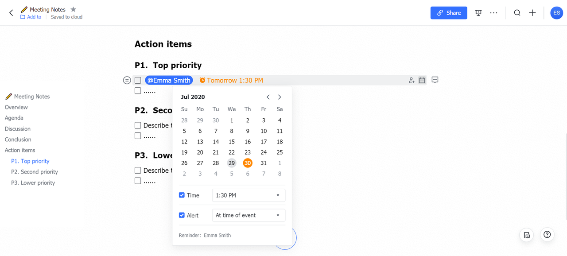The width and height of the screenshot is (567, 256).
Task: Go to next month in calendar
Action: coord(280,97)
